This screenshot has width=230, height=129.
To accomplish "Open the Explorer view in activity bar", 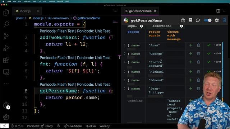I will (6, 13).
